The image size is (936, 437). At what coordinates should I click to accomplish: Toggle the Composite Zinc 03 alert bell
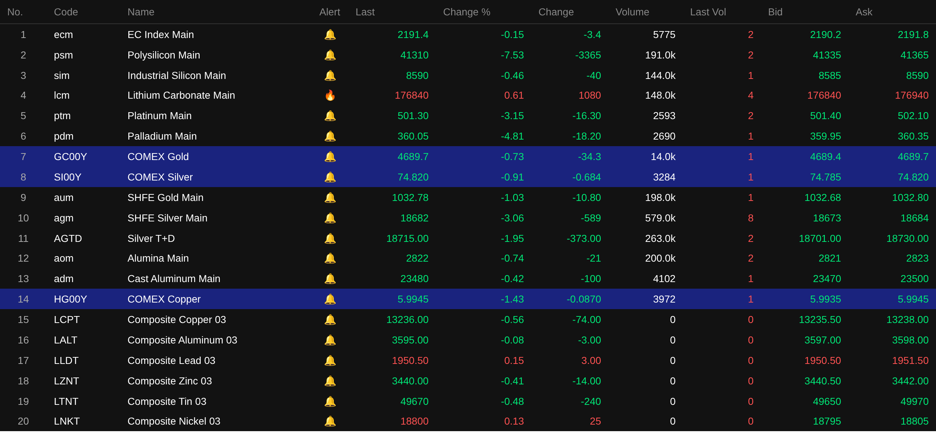330,381
